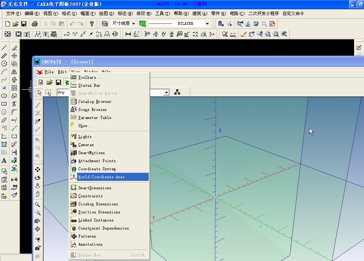Choose Lights from the View menu
The width and height of the screenshot is (364, 261).
[85, 137]
